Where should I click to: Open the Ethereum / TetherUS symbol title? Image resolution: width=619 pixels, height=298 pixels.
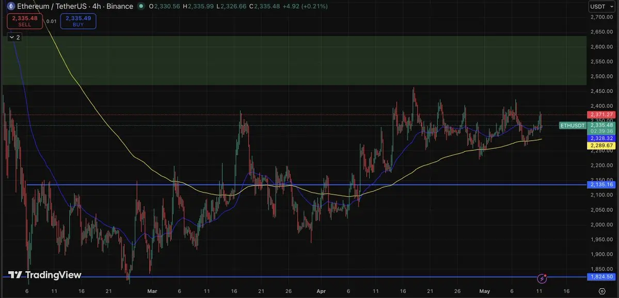75,6
